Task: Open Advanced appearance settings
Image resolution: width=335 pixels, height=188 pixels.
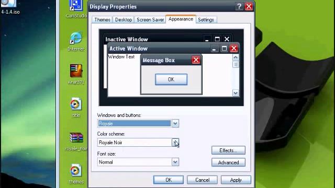Action: [x=228, y=162]
